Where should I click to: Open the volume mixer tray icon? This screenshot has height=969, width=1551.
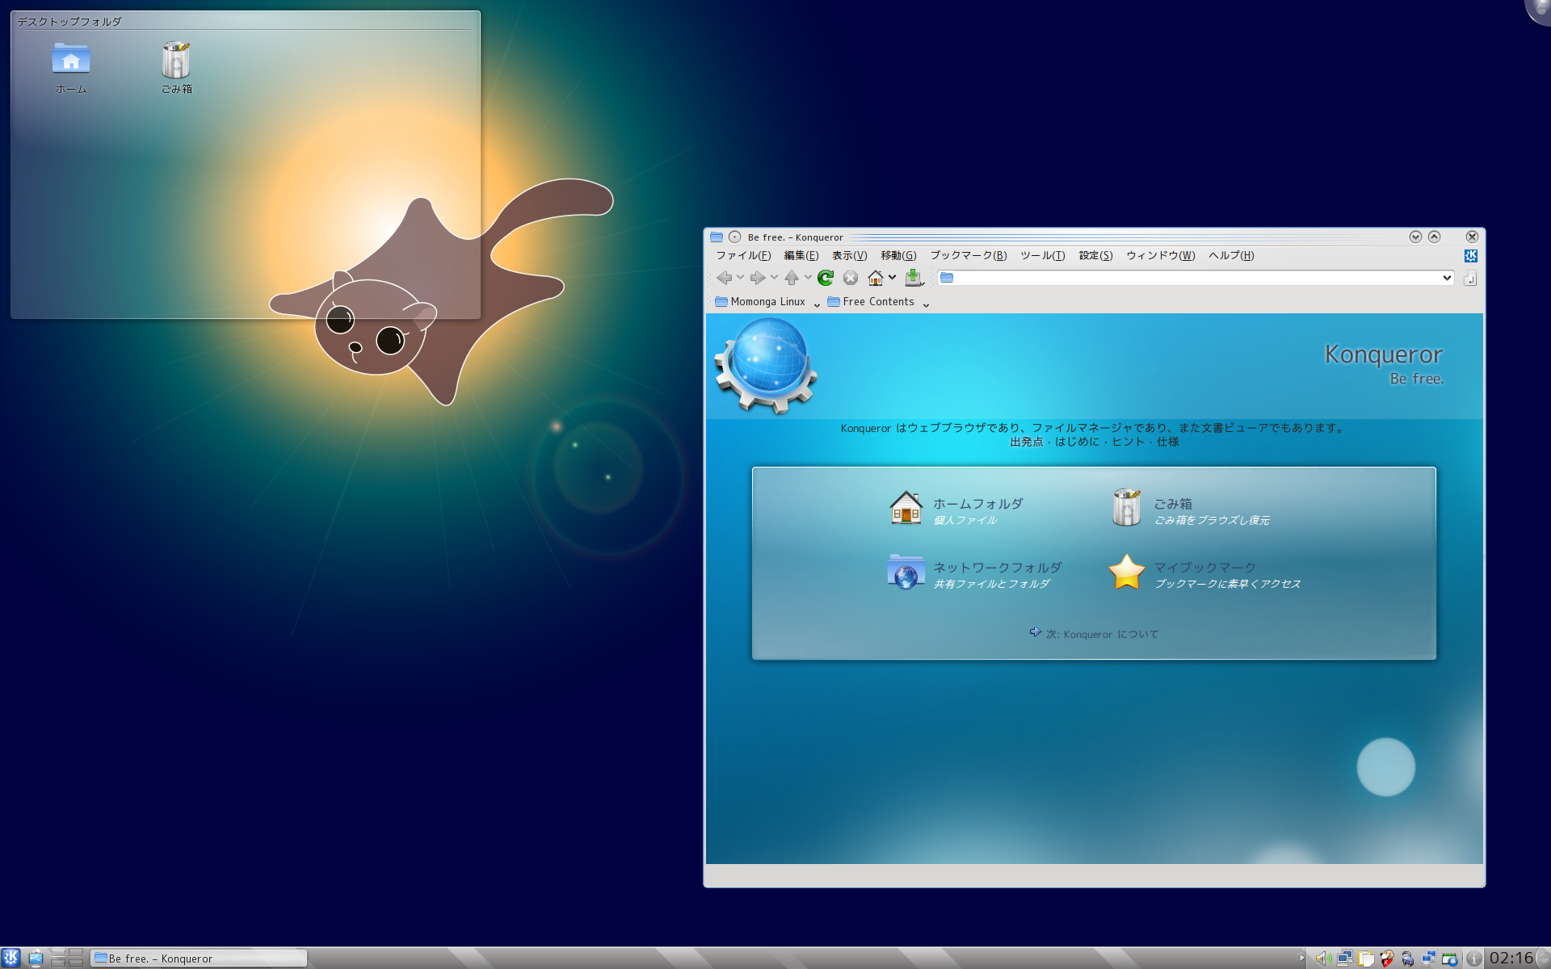pos(1323,959)
